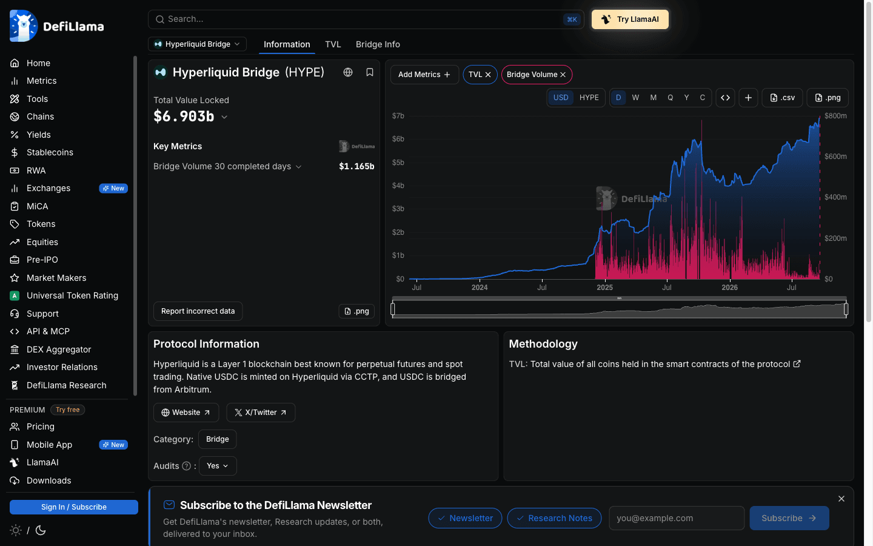Expand the Bridge Volume 30 completed days row
This screenshot has width=873, height=546.
point(227,166)
